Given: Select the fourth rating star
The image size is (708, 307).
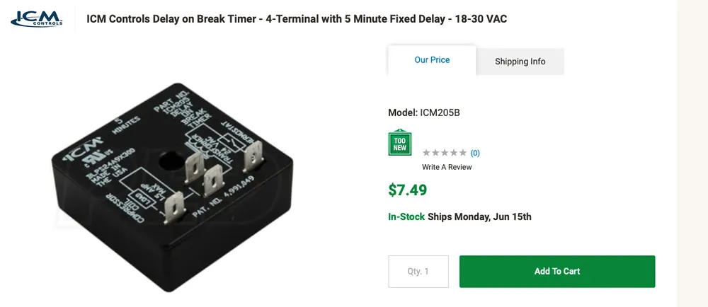Looking at the screenshot, I should coord(454,153).
